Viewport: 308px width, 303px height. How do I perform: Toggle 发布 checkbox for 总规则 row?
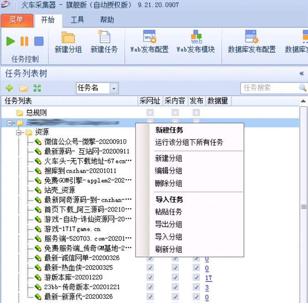(196, 113)
